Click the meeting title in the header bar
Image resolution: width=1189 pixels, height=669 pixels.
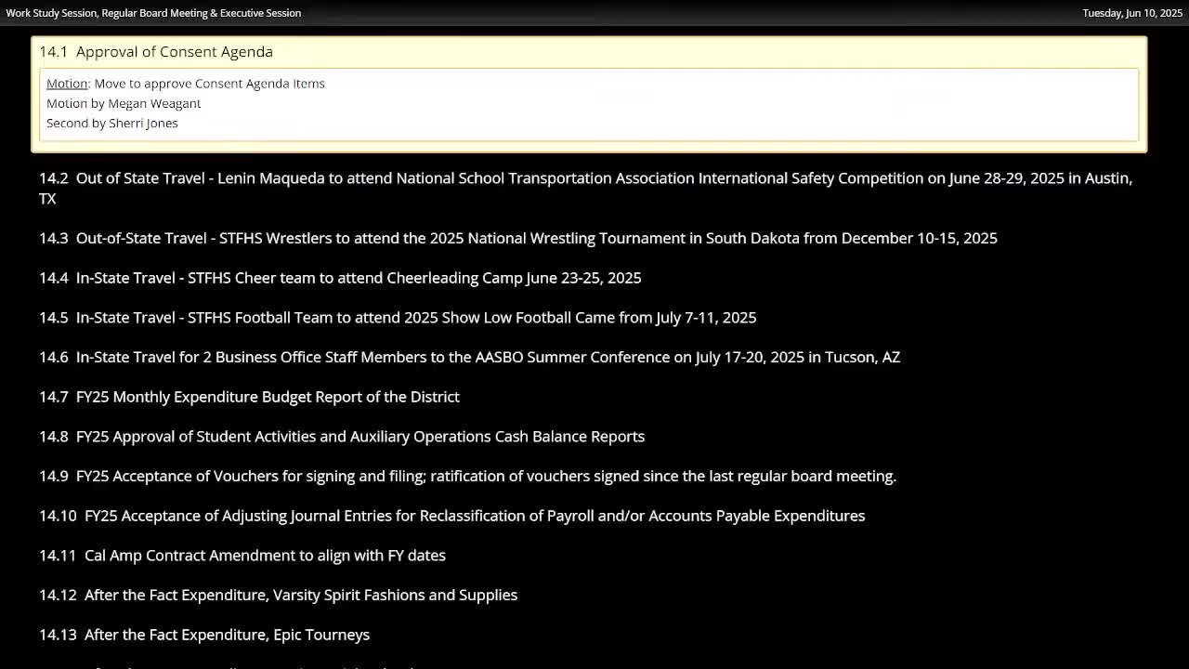click(153, 13)
